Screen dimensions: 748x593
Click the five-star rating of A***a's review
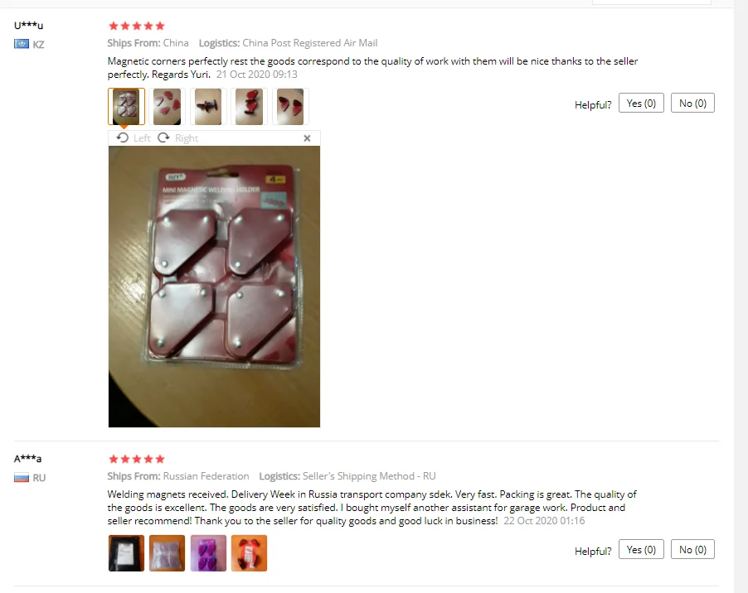tap(137, 459)
